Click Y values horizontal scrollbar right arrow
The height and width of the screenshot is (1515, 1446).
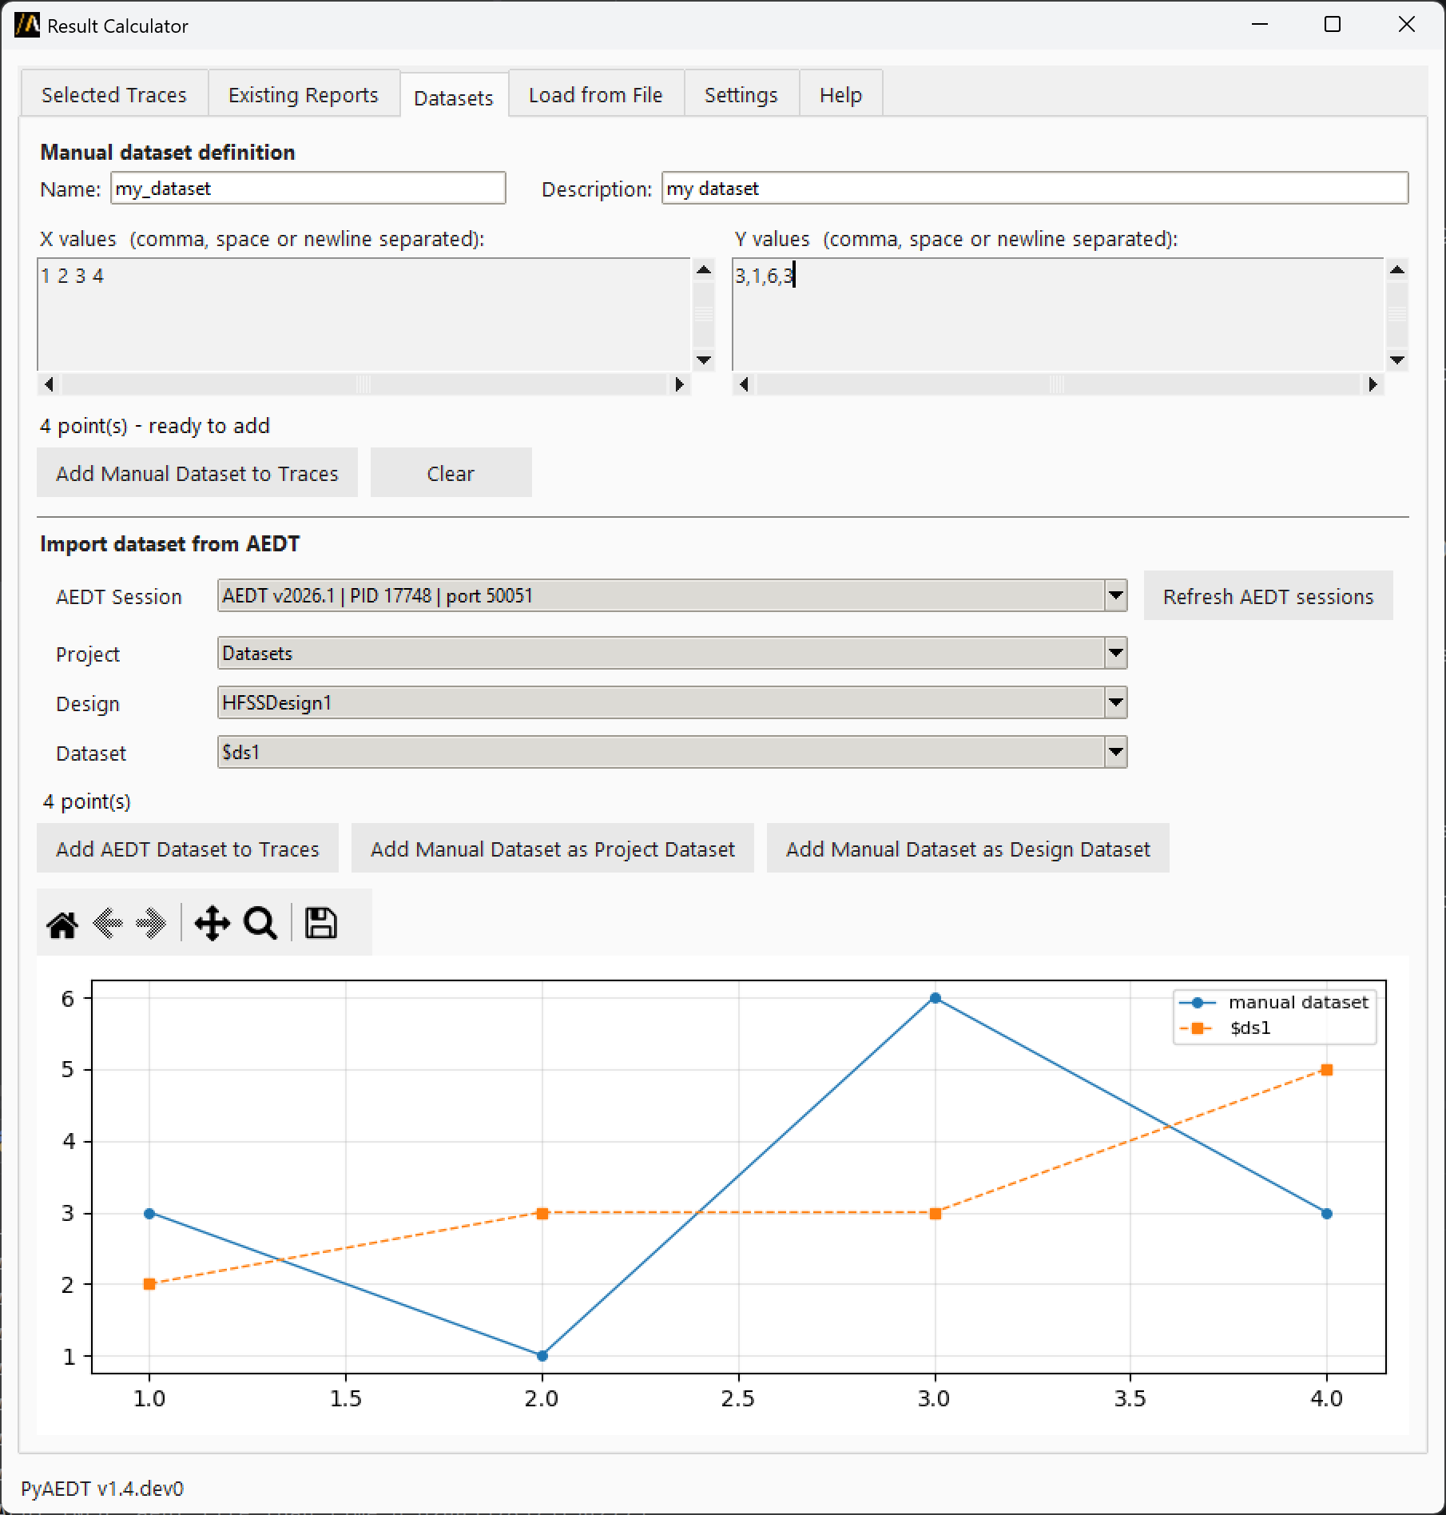1373,384
